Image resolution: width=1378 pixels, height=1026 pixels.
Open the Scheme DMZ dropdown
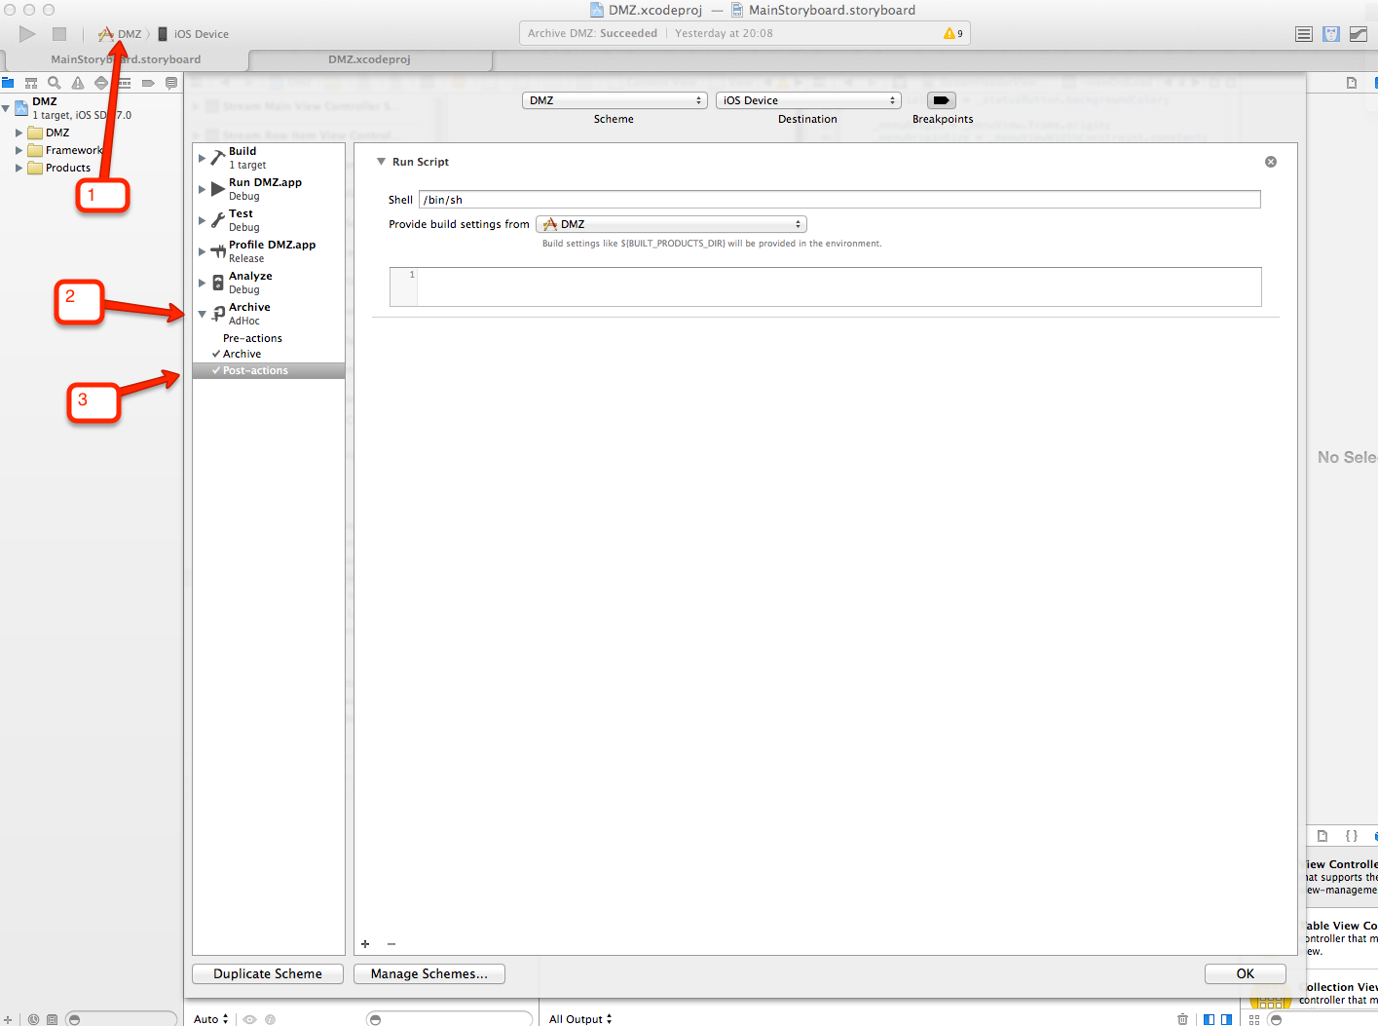coord(615,100)
